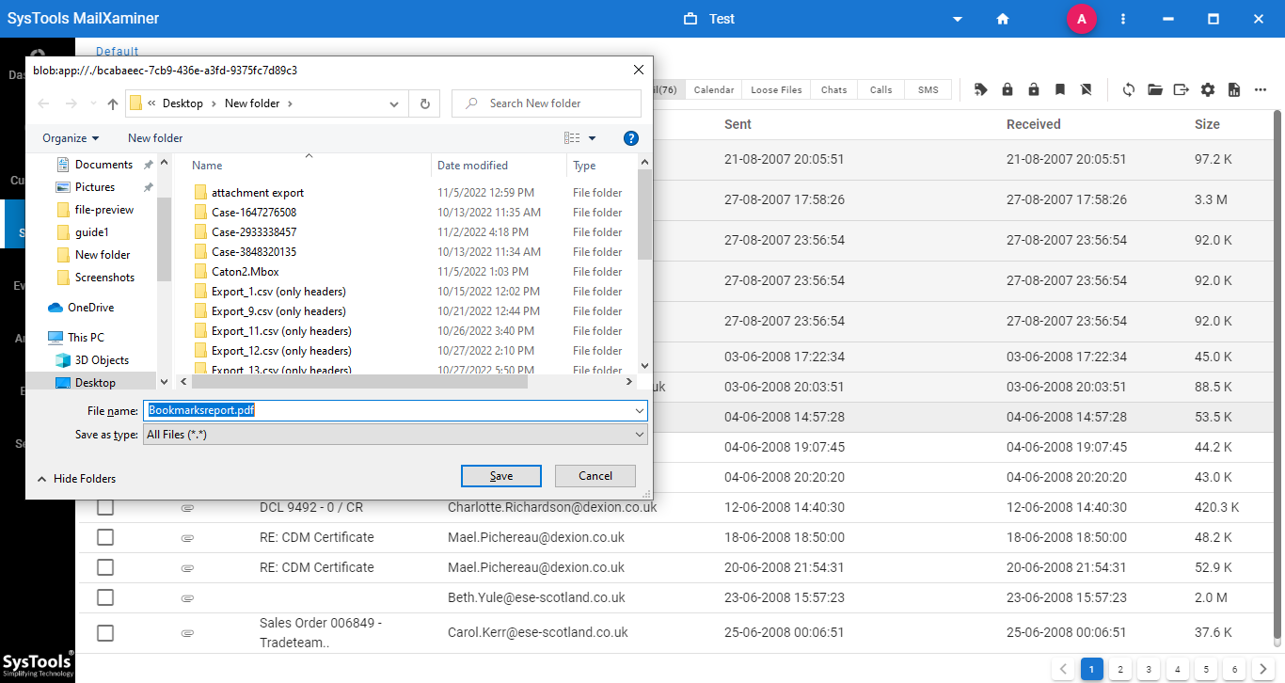
Task: Check the DCL 9492 - 0 / CR email checkbox
Action: tap(105, 507)
